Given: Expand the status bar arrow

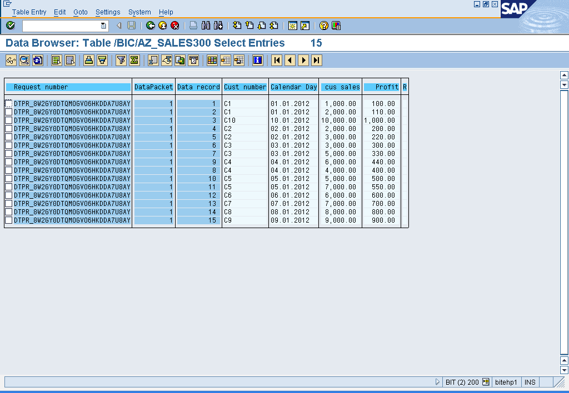Looking at the screenshot, I should pyautogui.click(x=437, y=382).
